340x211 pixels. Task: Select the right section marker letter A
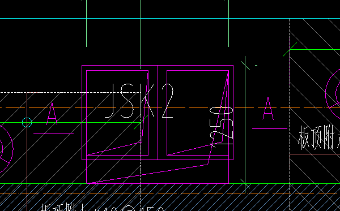point(268,109)
